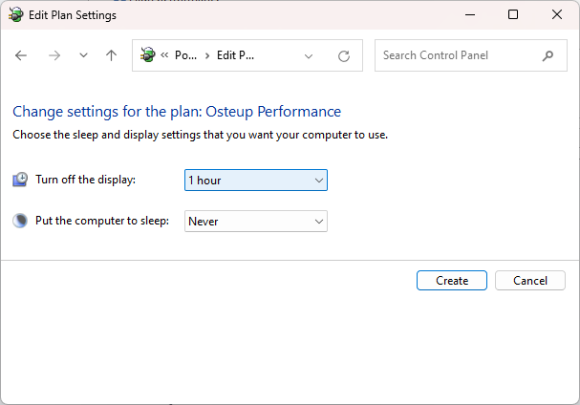Maximize the Edit Plan Settings window
Image resolution: width=580 pixels, height=405 pixels.
click(513, 14)
